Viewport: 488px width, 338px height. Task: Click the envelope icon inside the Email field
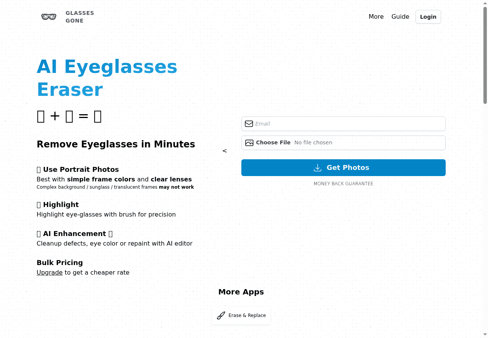click(249, 124)
